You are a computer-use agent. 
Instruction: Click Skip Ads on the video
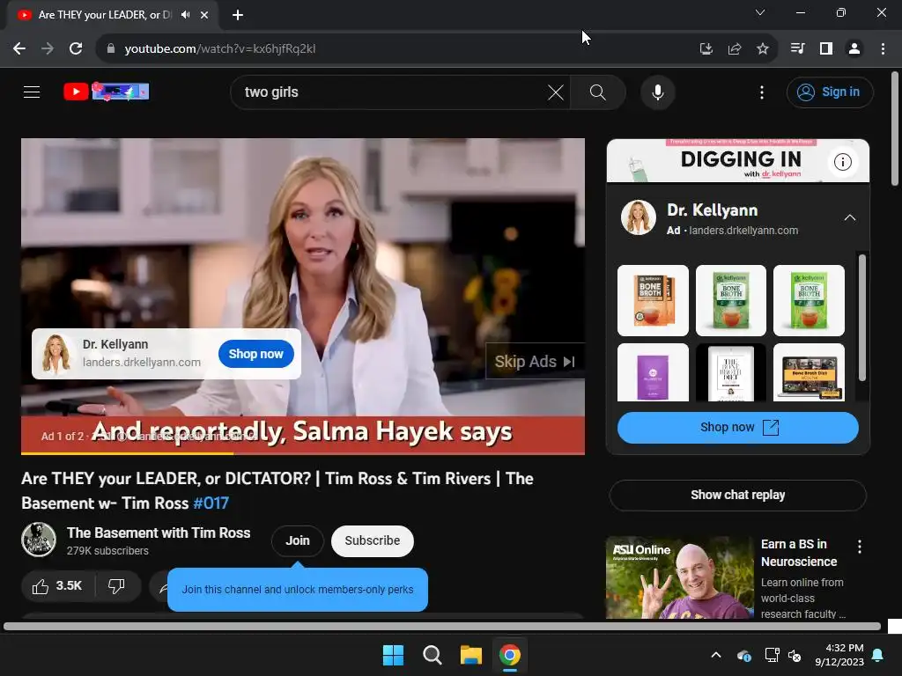point(535,362)
